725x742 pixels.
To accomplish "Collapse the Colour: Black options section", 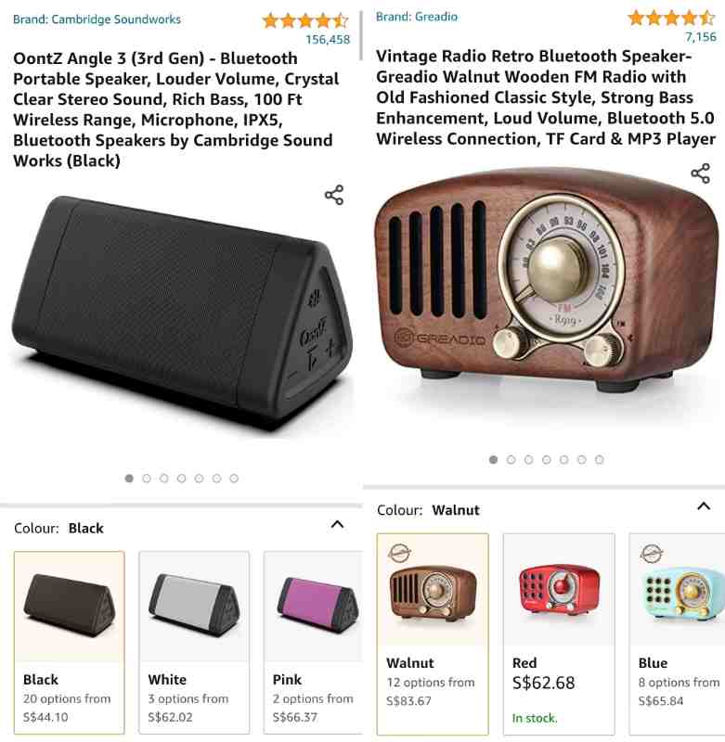I will coord(337,524).
